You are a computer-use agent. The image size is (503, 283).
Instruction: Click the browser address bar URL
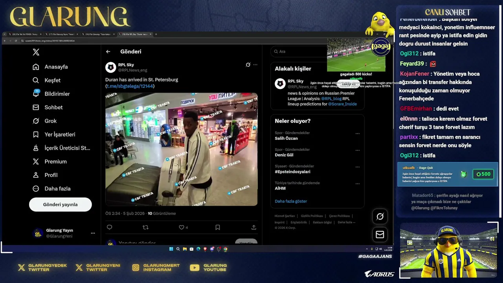pyautogui.click(x=50, y=40)
